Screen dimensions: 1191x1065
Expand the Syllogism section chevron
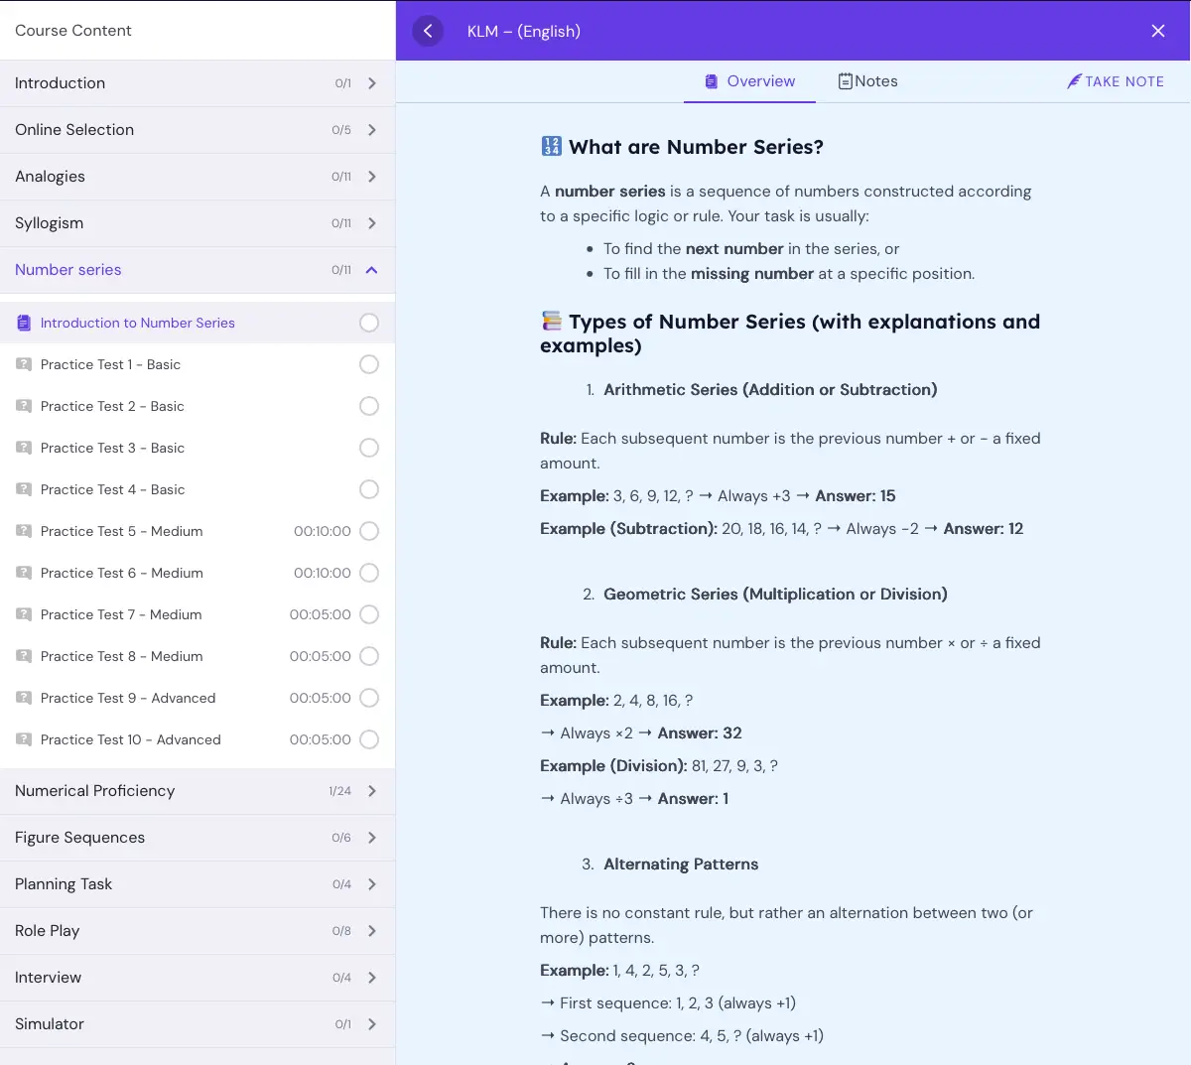372,223
